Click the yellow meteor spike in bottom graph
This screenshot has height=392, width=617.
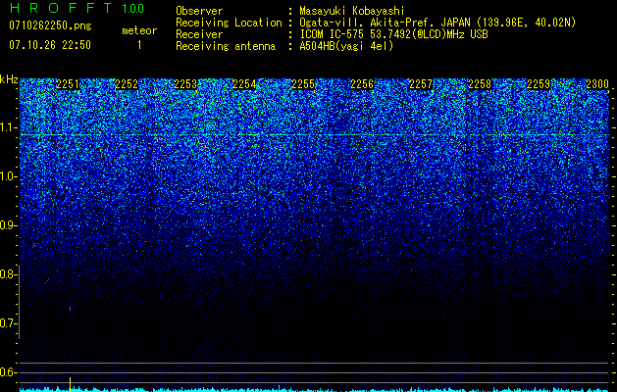pyautogui.click(x=70, y=383)
